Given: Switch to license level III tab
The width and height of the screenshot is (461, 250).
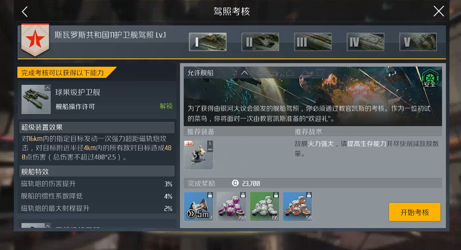Looking at the screenshot, I should tap(313, 42).
